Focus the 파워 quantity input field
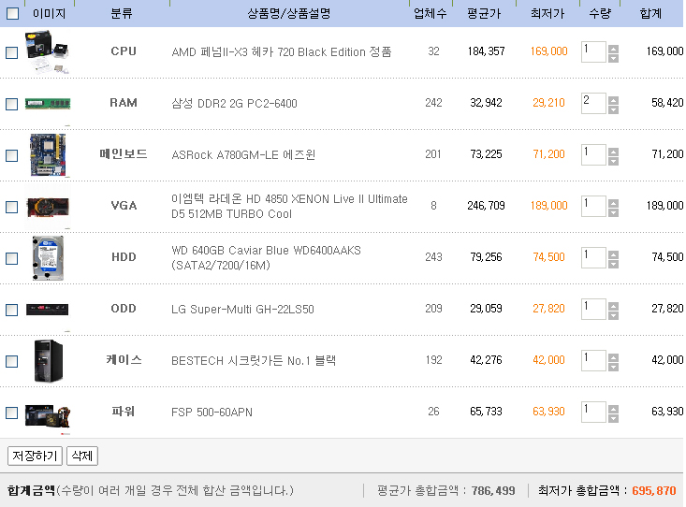The height and width of the screenshot is (507, 686). 593,413
